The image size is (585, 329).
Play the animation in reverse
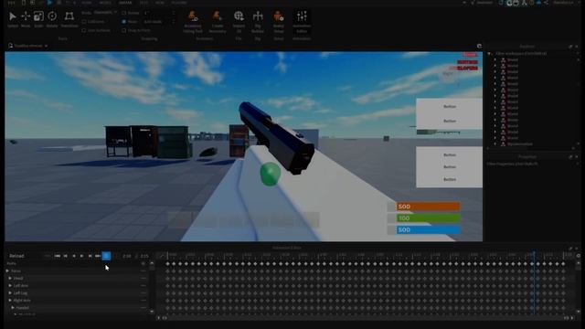click(x=73, y=256)
